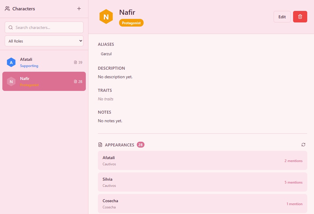Click the Edit button
Image resolution: width=314 pixels, height=214 pixels.
(x=282, y=17)
